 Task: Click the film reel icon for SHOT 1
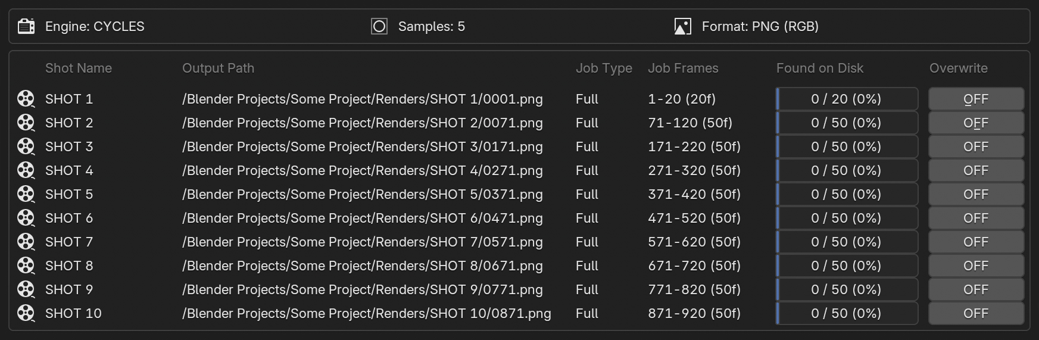[26, 99]
